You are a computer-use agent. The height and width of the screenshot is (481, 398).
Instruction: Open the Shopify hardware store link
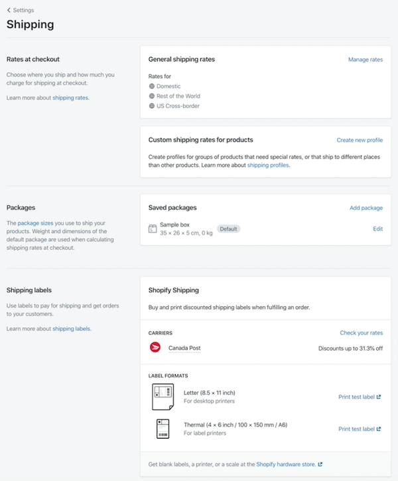(286, 464)
